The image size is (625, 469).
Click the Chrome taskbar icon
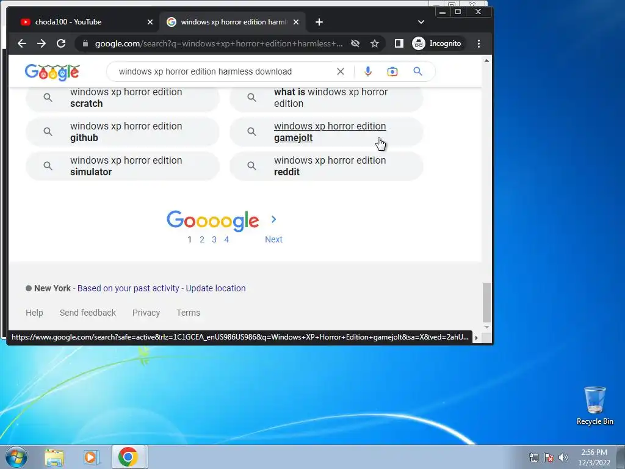[128, 457]
